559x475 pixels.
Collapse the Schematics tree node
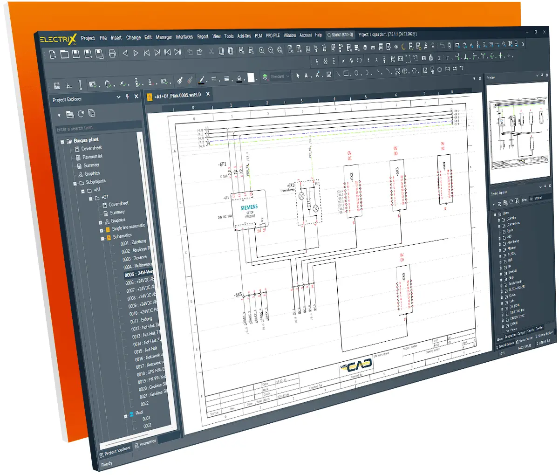[x=102, y=238]
